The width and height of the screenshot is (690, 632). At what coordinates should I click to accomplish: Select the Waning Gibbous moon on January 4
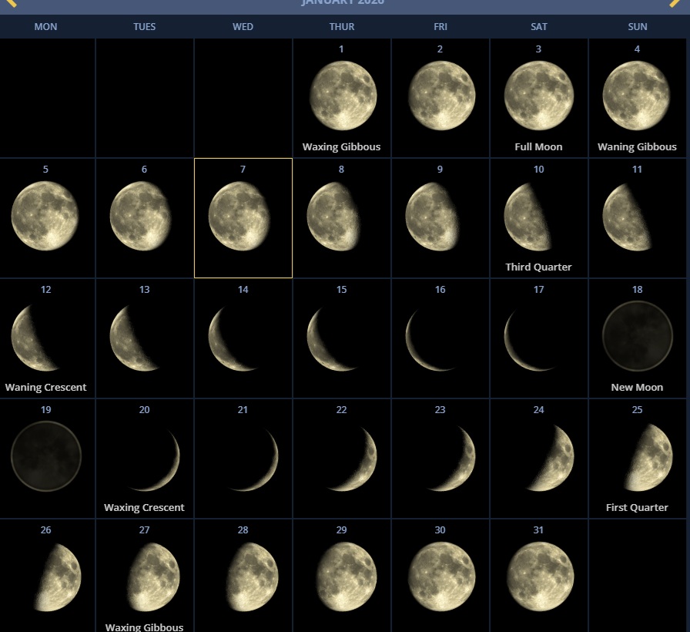(637, 96)
